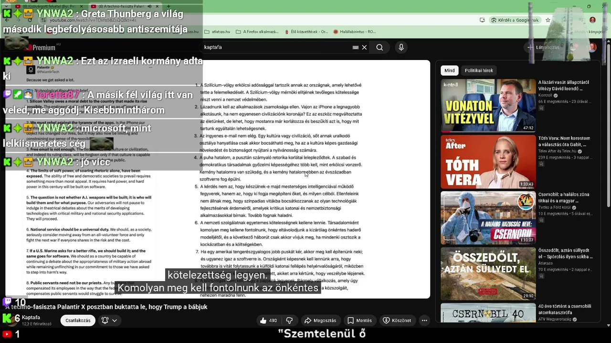611x343 pixels.
Task: Open the 'Csernobil 40' ATV thumbnail
Action: pyautogui.click(x=488, y=313)
